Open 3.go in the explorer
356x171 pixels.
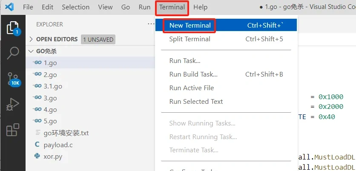(90, 98)
